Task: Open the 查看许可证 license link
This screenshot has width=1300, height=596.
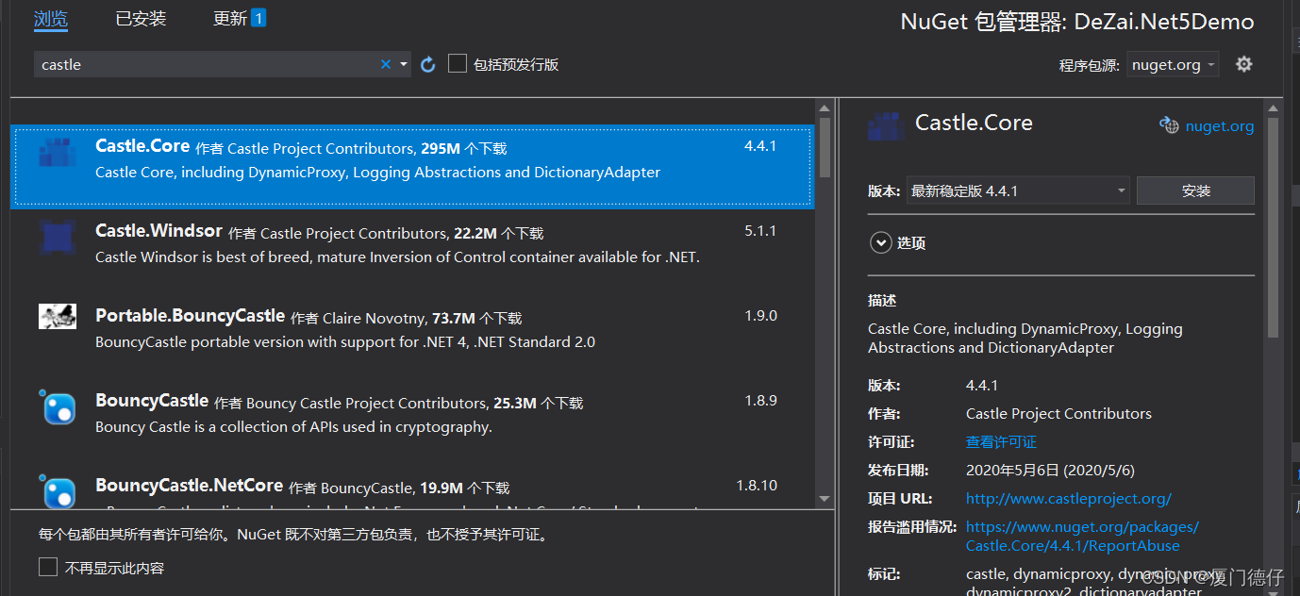Action: (x=1001, y=441)
